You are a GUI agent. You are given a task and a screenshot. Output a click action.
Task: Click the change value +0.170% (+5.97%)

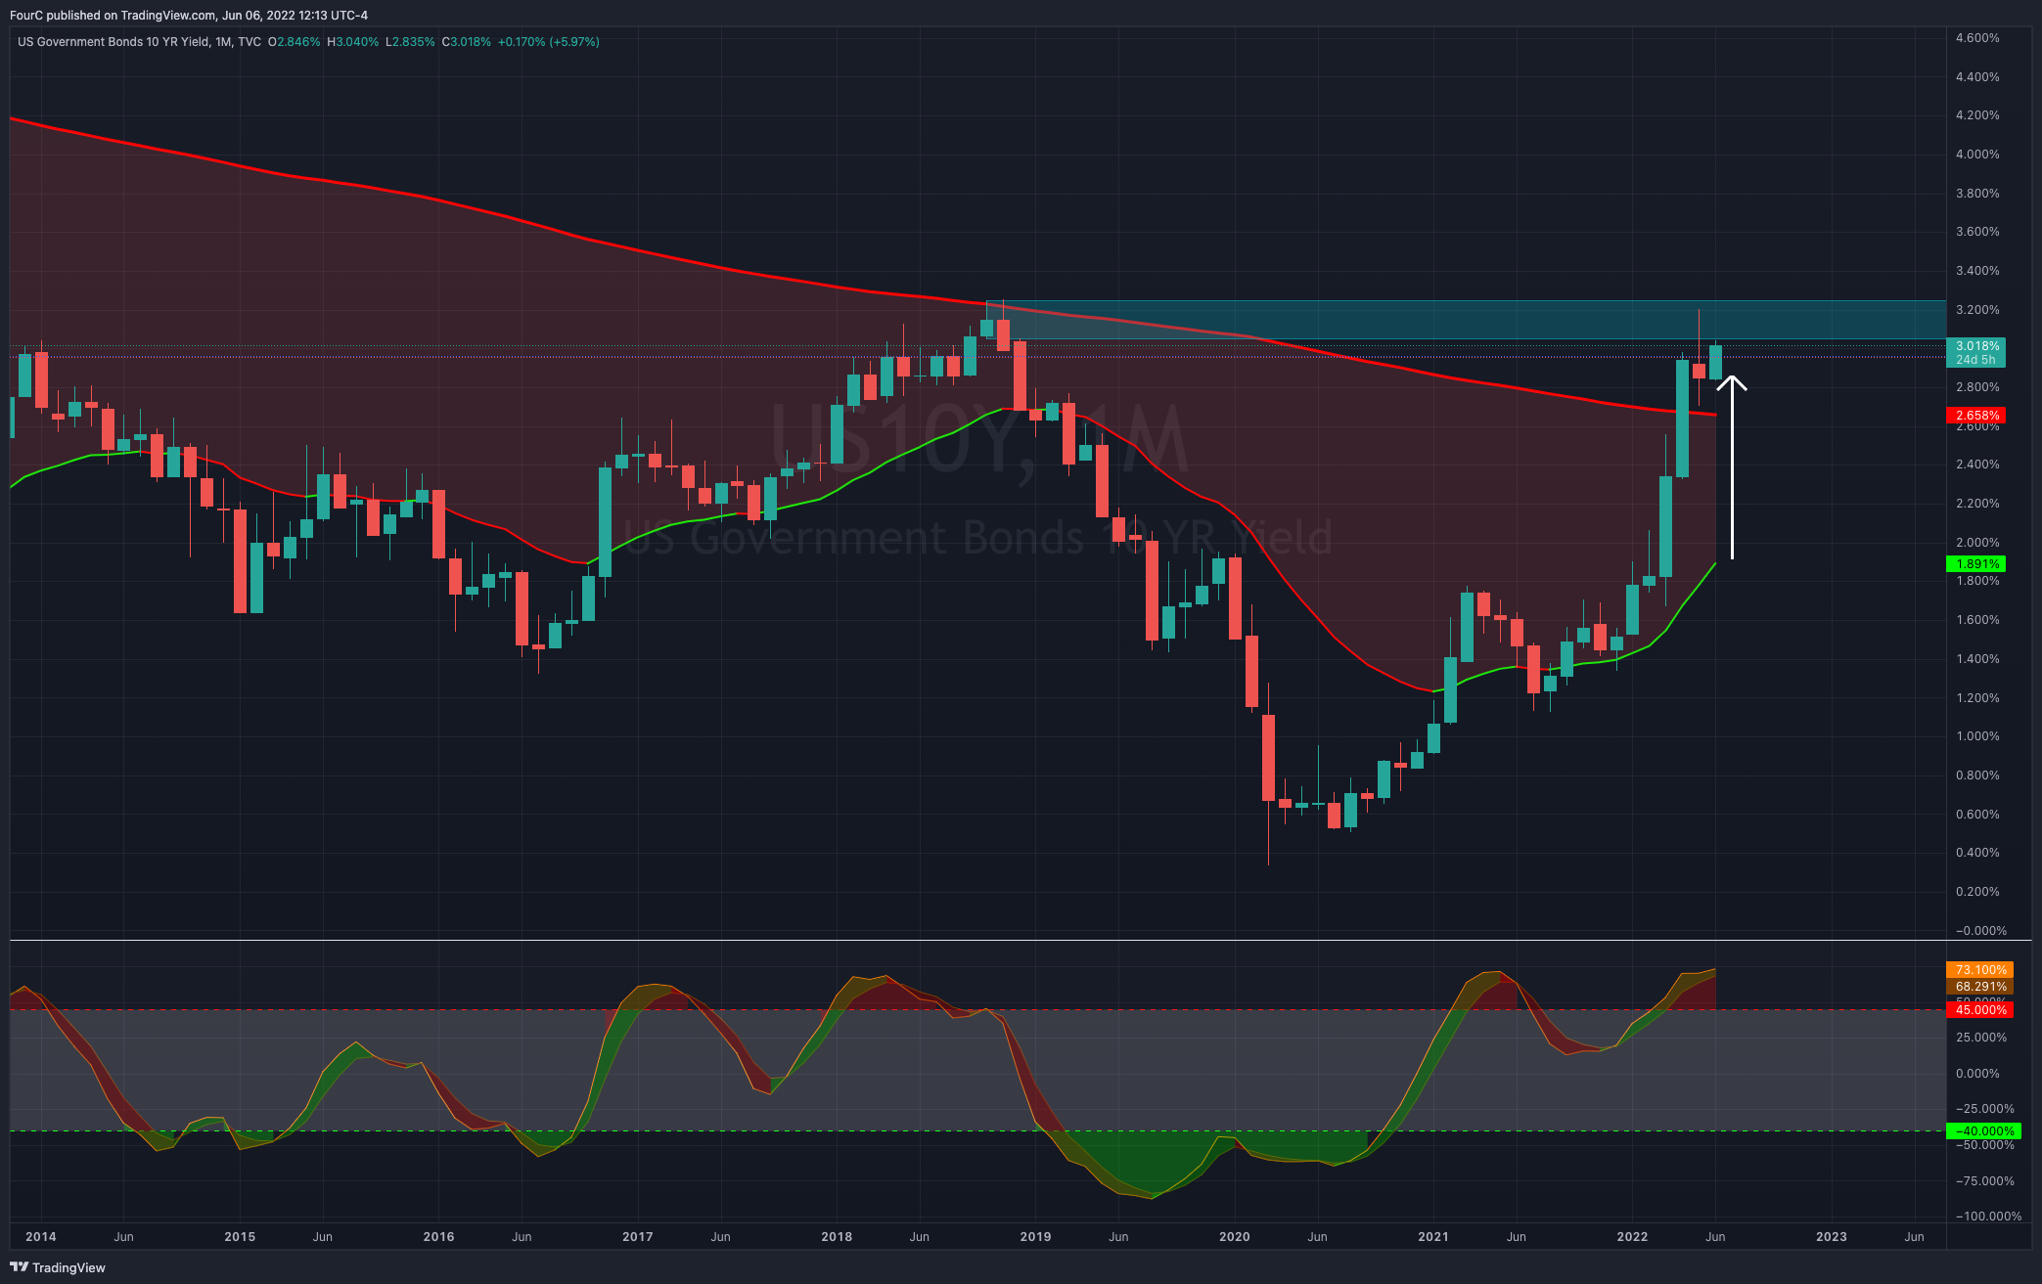[x=549, y=42]
